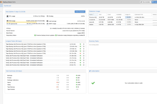Expand the Repository Status details arrow

(84, 35)
